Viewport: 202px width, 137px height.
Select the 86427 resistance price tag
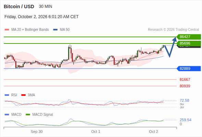click(x=189, y=37)
